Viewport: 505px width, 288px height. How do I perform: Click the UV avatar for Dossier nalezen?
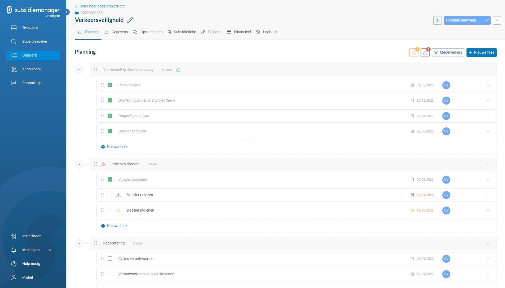click(446, 195)
